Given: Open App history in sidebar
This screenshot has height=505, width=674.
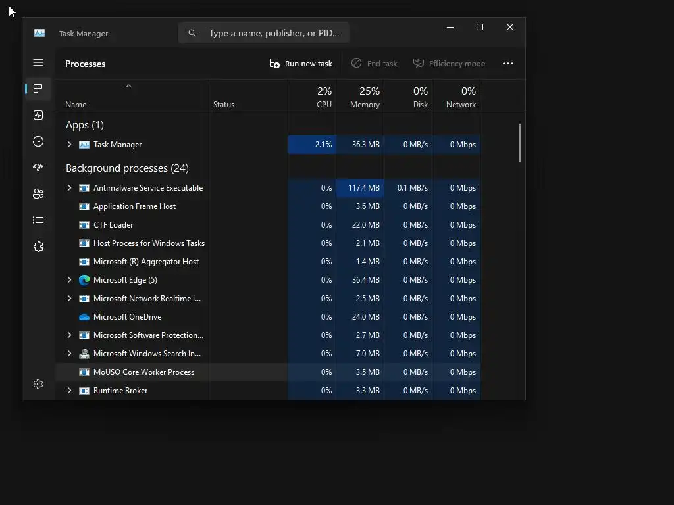Looking at the screenshot, I should [x=38, y=141].
